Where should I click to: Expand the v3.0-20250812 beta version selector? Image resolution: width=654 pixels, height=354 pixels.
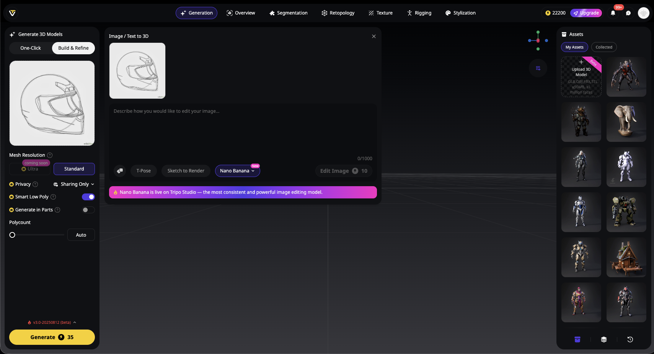52,323
